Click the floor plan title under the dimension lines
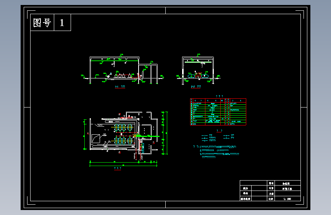Image resolution: width=331 pixels, height=215 pixels. coord(117,168)
